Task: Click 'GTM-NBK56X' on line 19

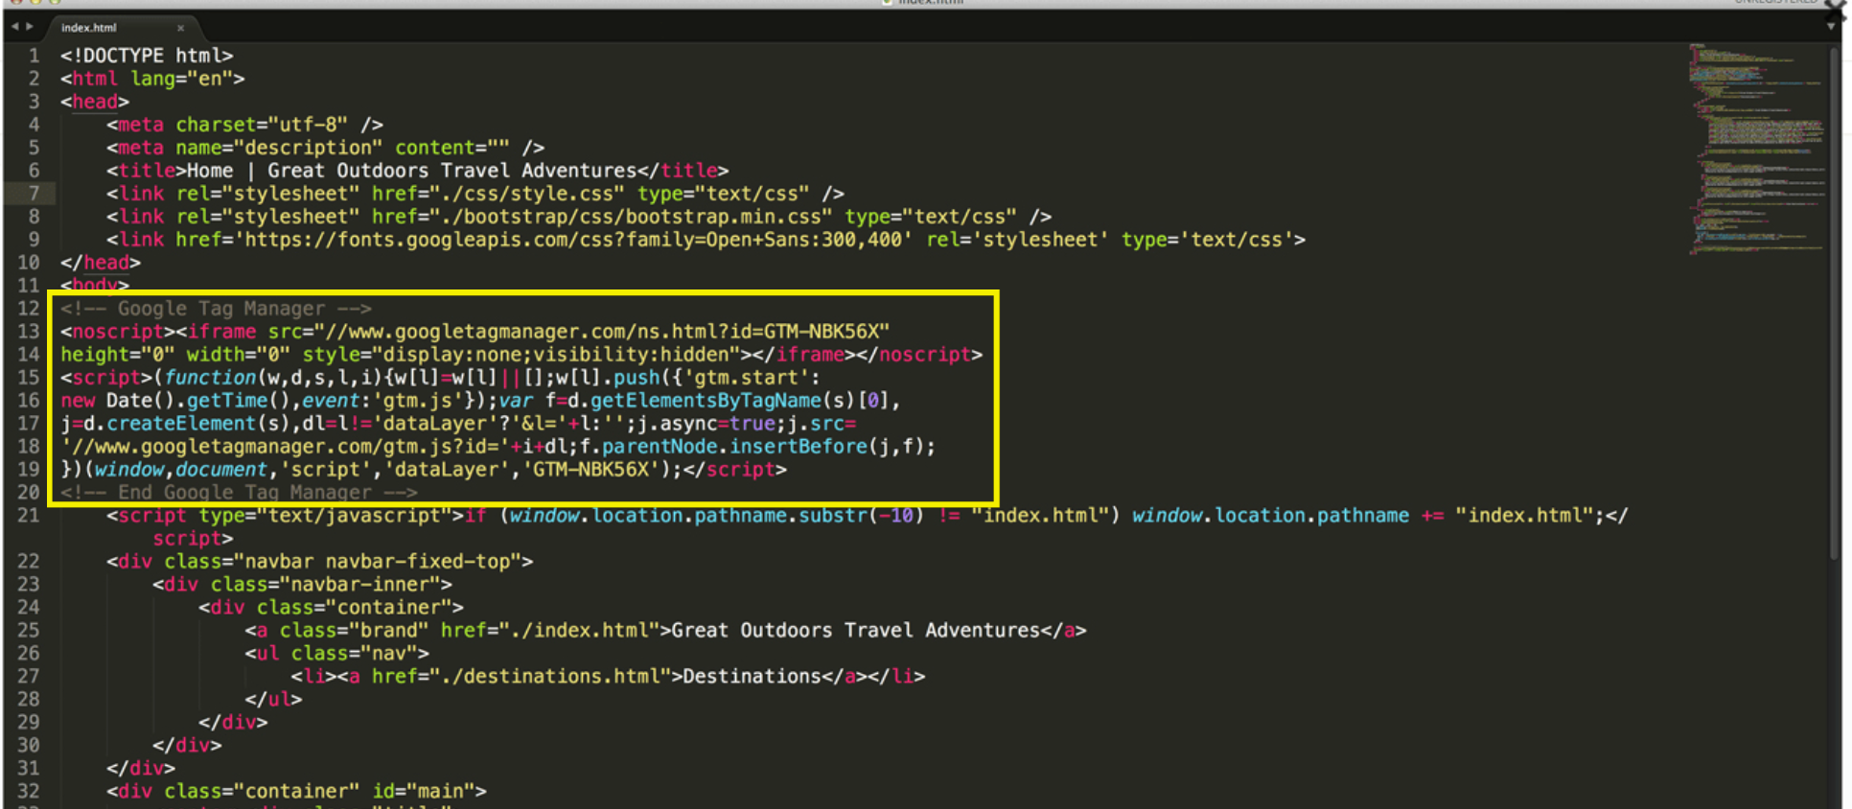Action: click(590, 470)
